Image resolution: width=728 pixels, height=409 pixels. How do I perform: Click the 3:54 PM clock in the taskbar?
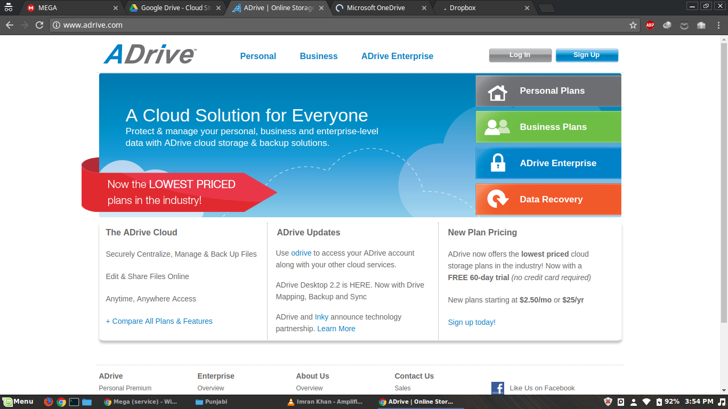coord(699,402)
